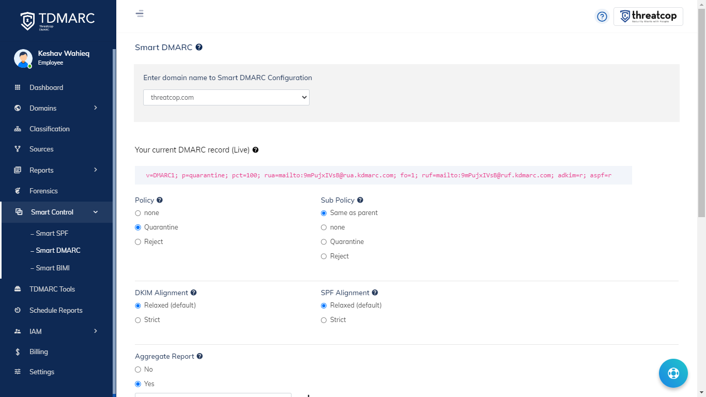Screen dimensions: 706x397
Task: Open Smart SPF submenu item
Action: coord(50,233)
